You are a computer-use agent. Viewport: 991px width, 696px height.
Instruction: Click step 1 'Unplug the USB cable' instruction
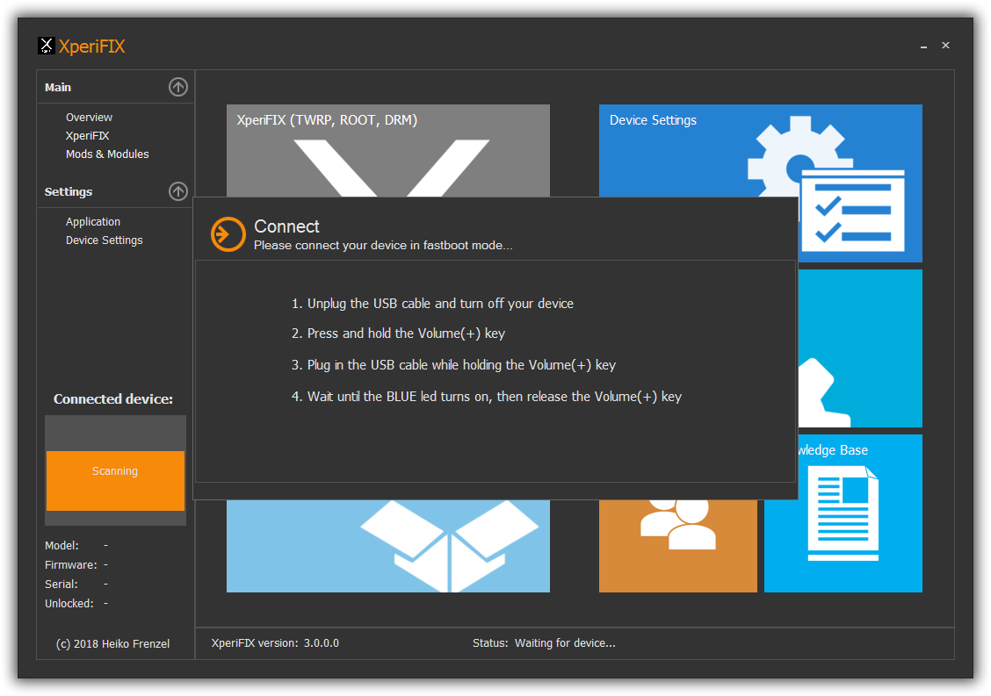pos(432,304)
